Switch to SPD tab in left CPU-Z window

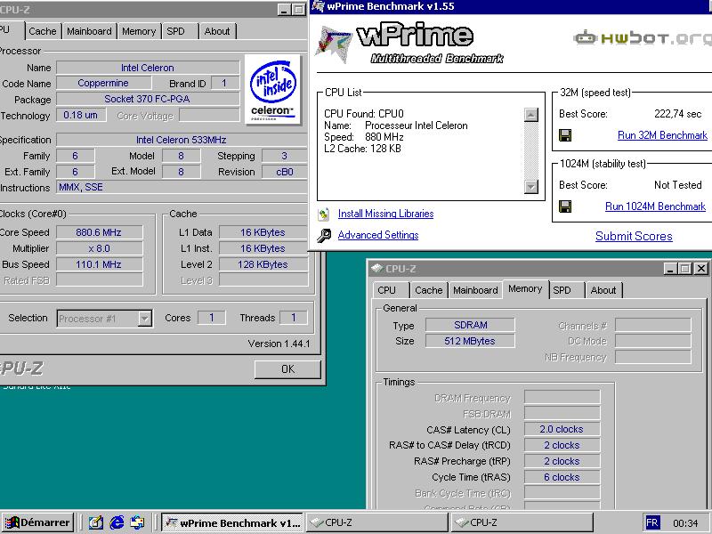pyautogui.click(x=180, y=31)
